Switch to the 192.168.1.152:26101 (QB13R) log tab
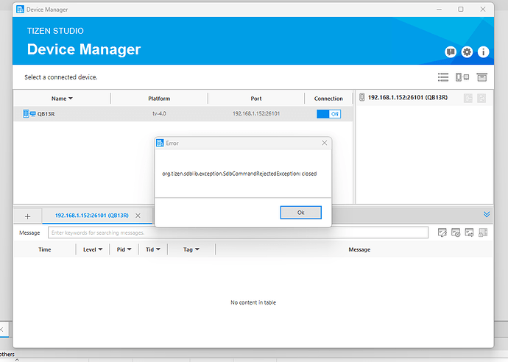Viewport: 508px width, 362px height. (92, 216)
